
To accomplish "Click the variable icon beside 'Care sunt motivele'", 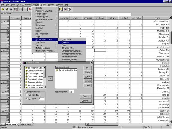I will click(x=26, y=71).
